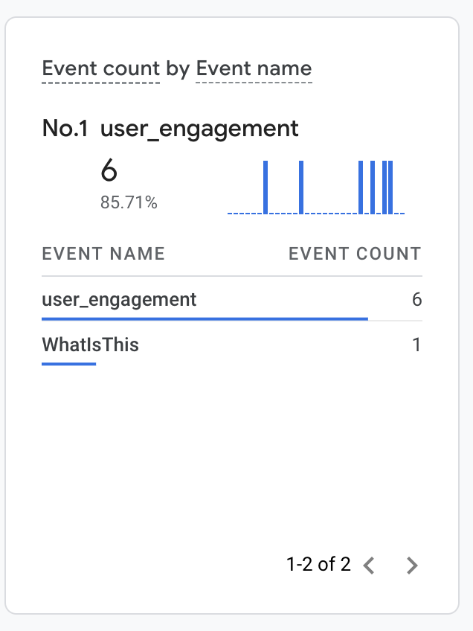Open the Event count metric selector
The height and width of the screenshot is (631, 473).
pos(101,69)
